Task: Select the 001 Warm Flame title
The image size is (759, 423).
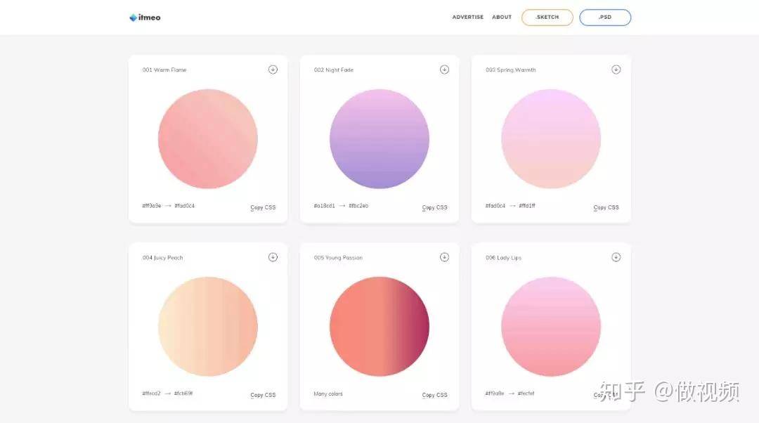Action: point(164,70)
